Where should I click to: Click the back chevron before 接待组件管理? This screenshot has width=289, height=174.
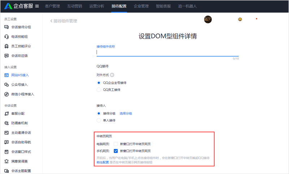(51, 21)
